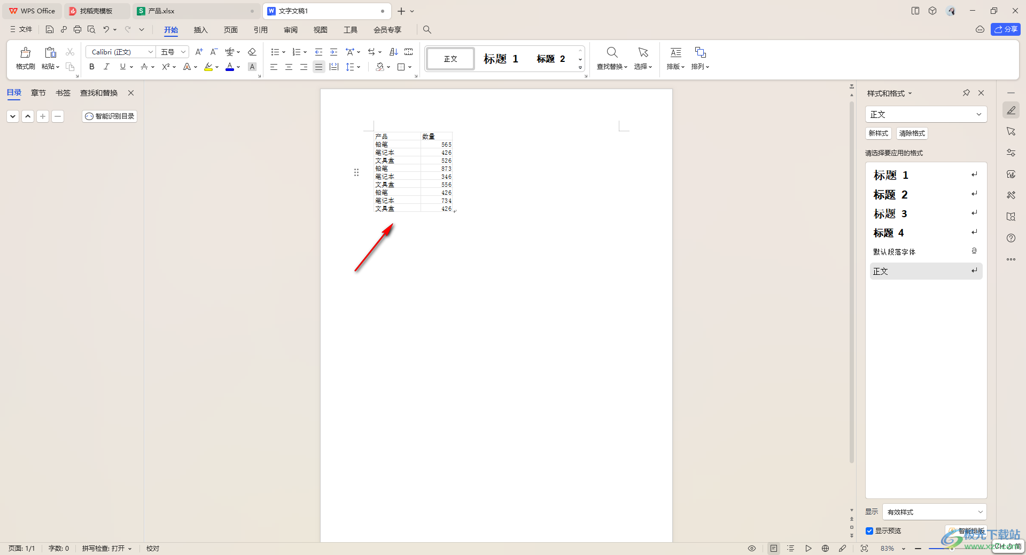The height and width of the screenshot is (555, 1026).
Task: Click the selection arrow icon in right sidebar
Action: coord(1011,131)
